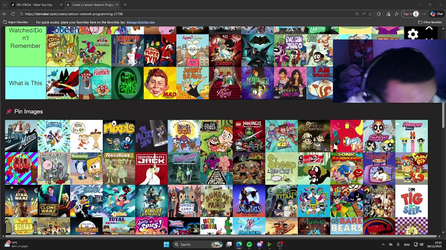Image resolution: width=446 pixels, height=250 pixels.
Task: Select the Puffy AmiYumi image
Action: click(x=290, y=83)
